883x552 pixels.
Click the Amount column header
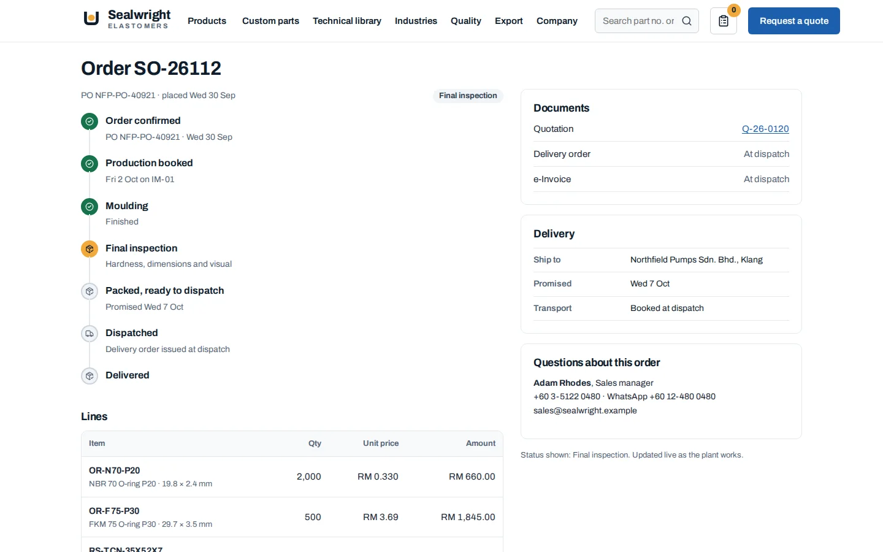[x=481, y=443]
